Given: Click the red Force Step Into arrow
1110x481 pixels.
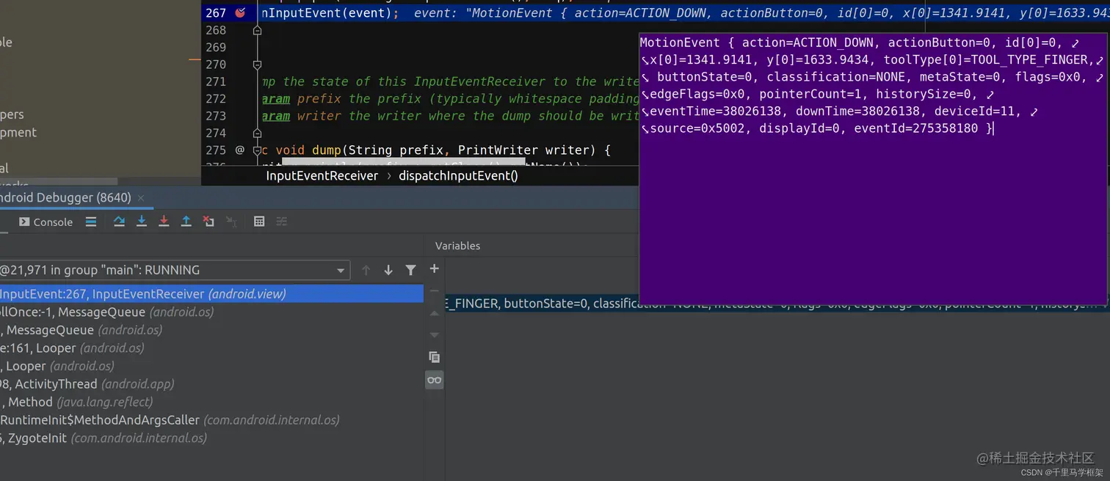Looking at the screenshot, I should pos(164,221).
